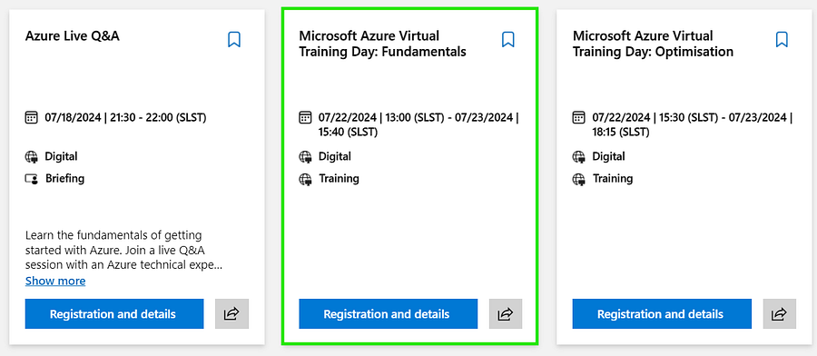Open Registration and details for Azure Live Q&A

point(114,314)
